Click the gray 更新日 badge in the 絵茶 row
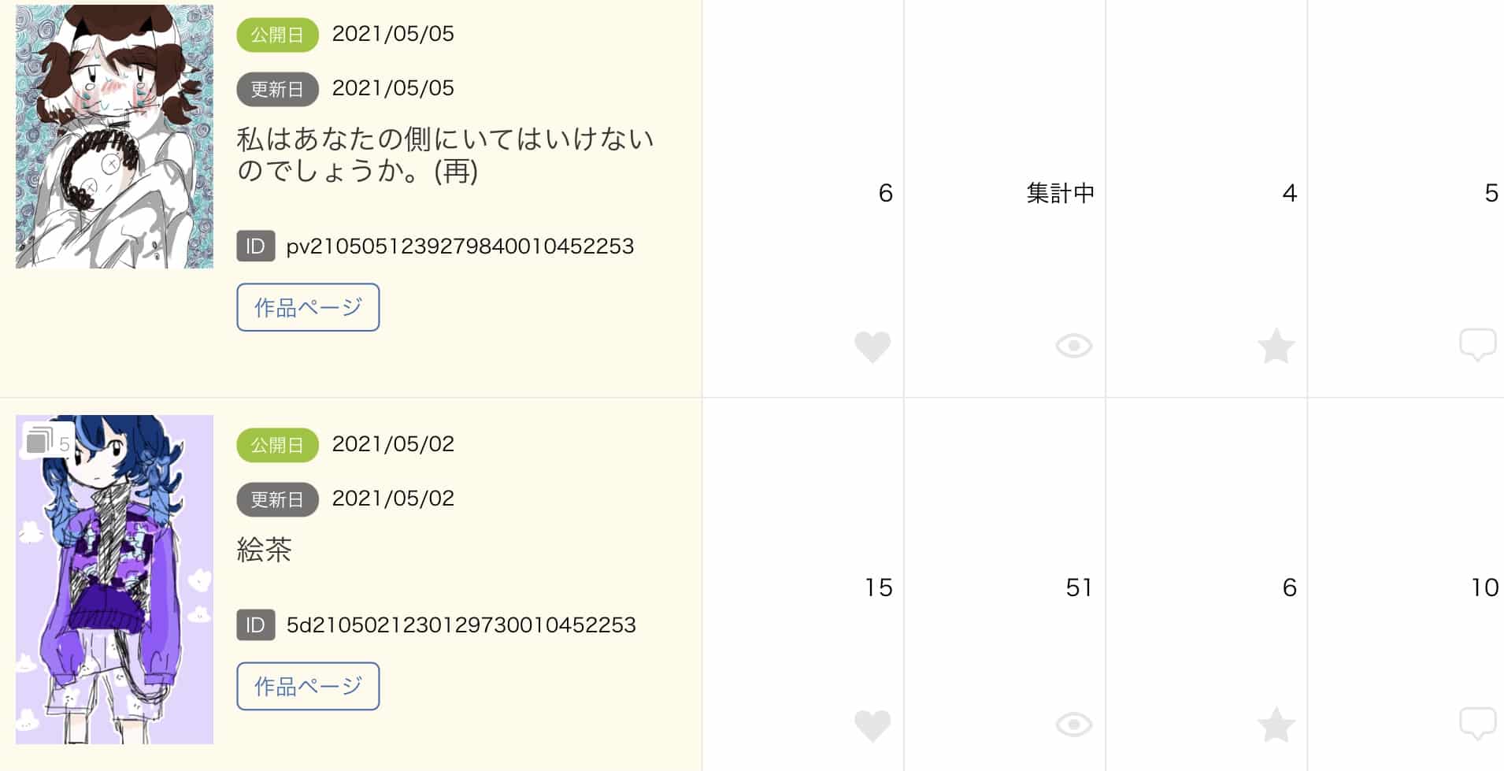1504x771 pixels. tap(277, 499)
